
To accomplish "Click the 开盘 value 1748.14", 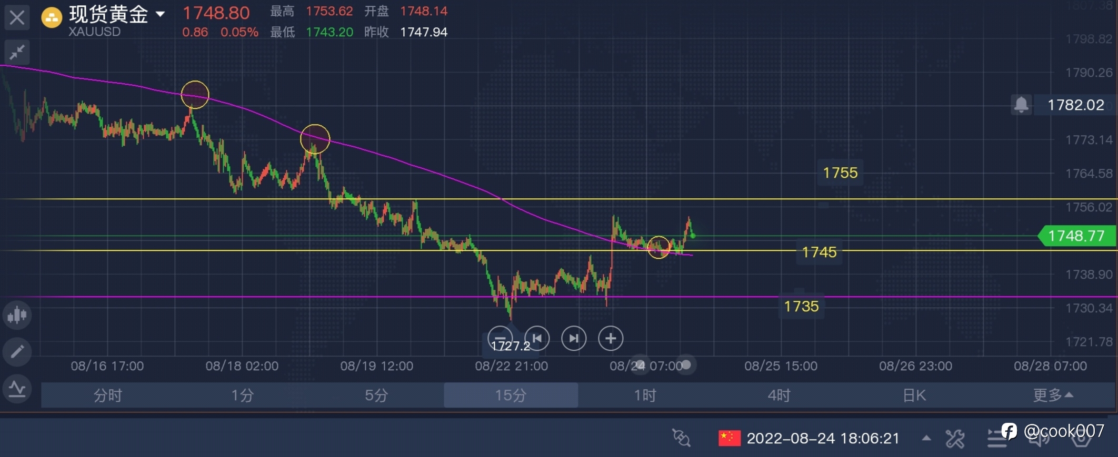I will tap(424, 11).
